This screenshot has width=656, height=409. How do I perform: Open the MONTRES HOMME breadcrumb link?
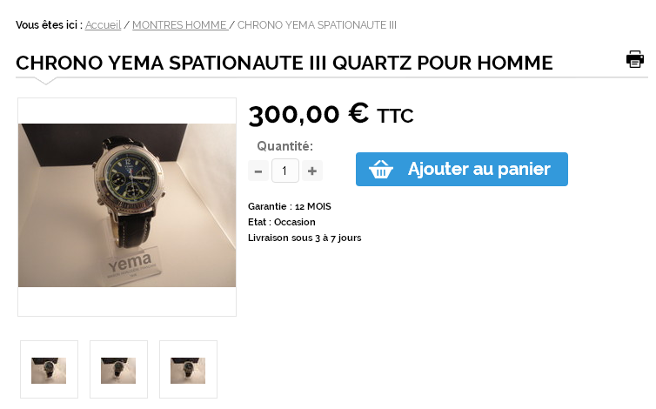[x=180, y=25]
